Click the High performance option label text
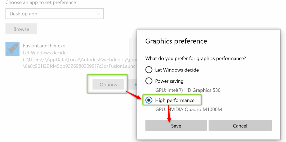 pos(175,100)
